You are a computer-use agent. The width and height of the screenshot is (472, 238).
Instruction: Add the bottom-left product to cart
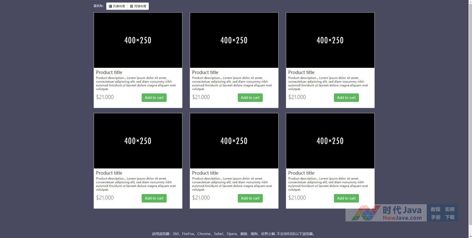click(154, 198)
